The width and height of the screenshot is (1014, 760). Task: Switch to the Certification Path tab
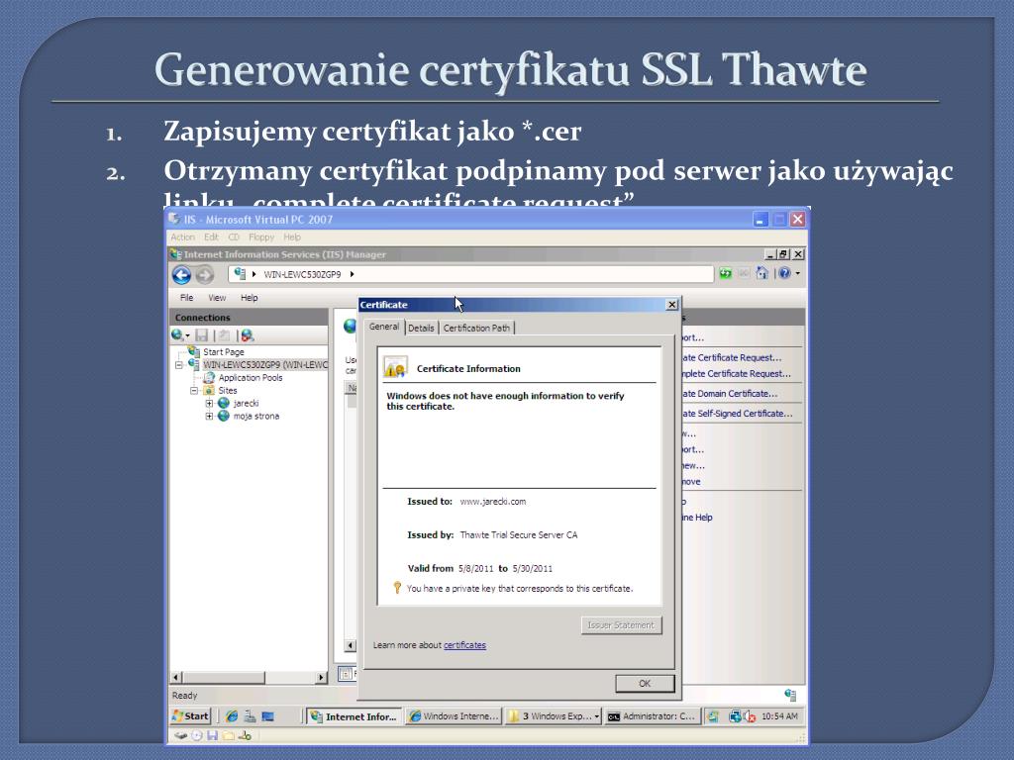(x=476, y=328)
